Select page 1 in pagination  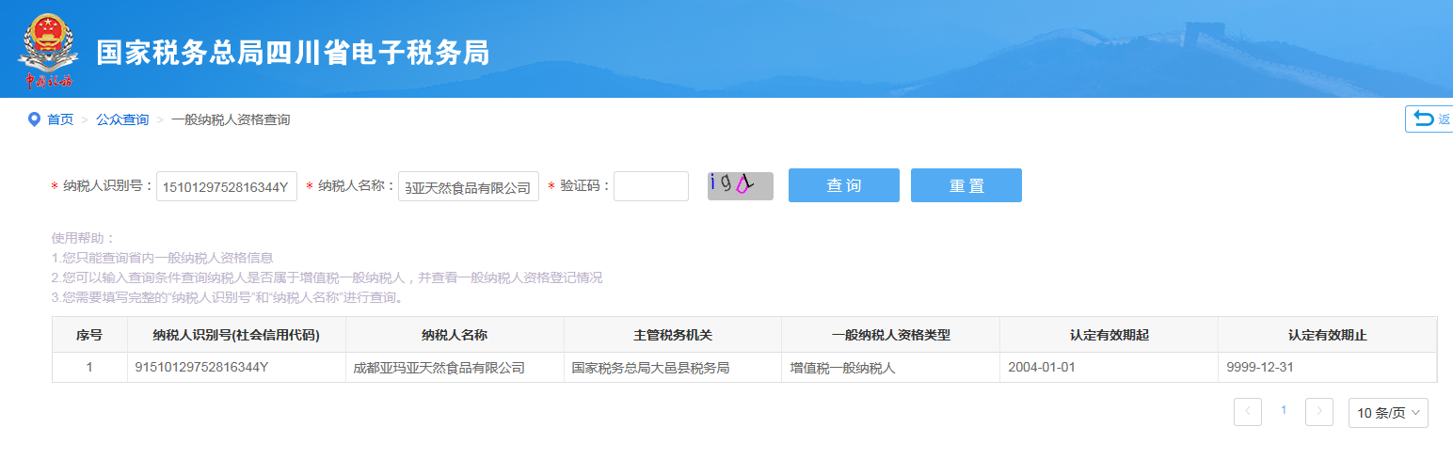1283,411
